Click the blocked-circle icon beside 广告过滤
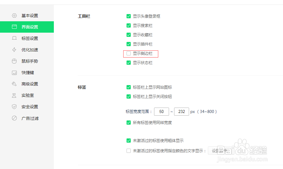Screen dimensions: 283x169 (14, 118)
